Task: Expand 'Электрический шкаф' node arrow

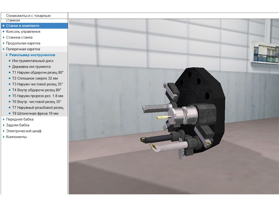Action: point(3,131)
